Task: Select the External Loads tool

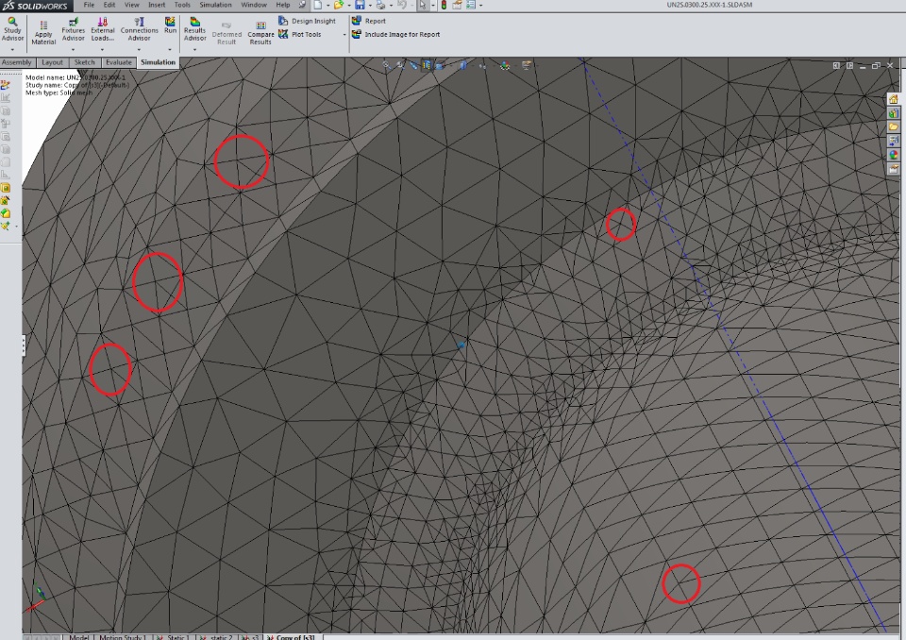Action: coord(102,29)
